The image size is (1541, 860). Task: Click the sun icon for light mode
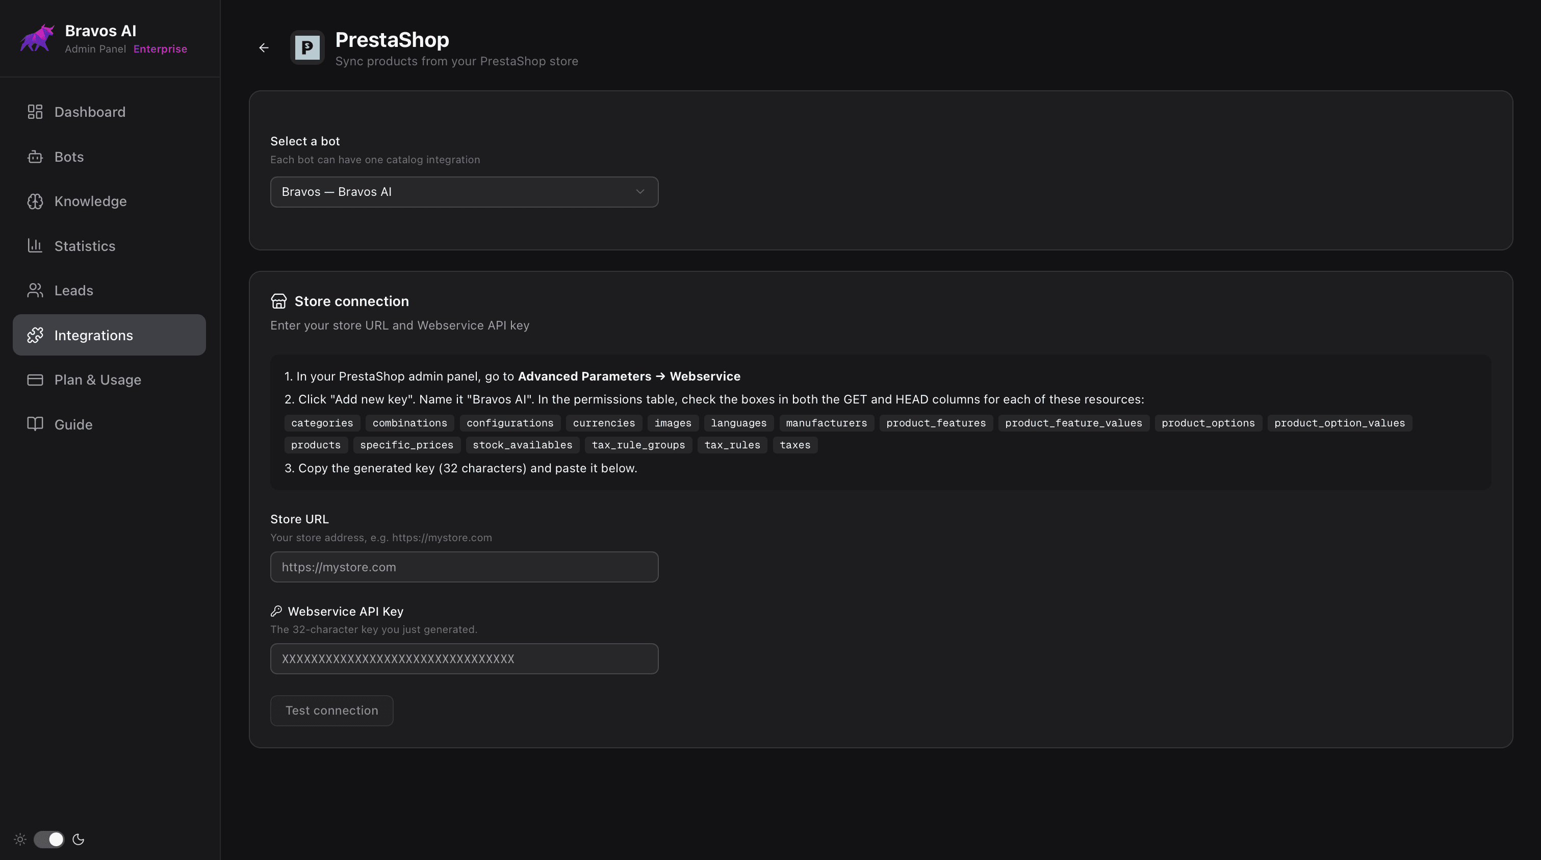(20, 839)
